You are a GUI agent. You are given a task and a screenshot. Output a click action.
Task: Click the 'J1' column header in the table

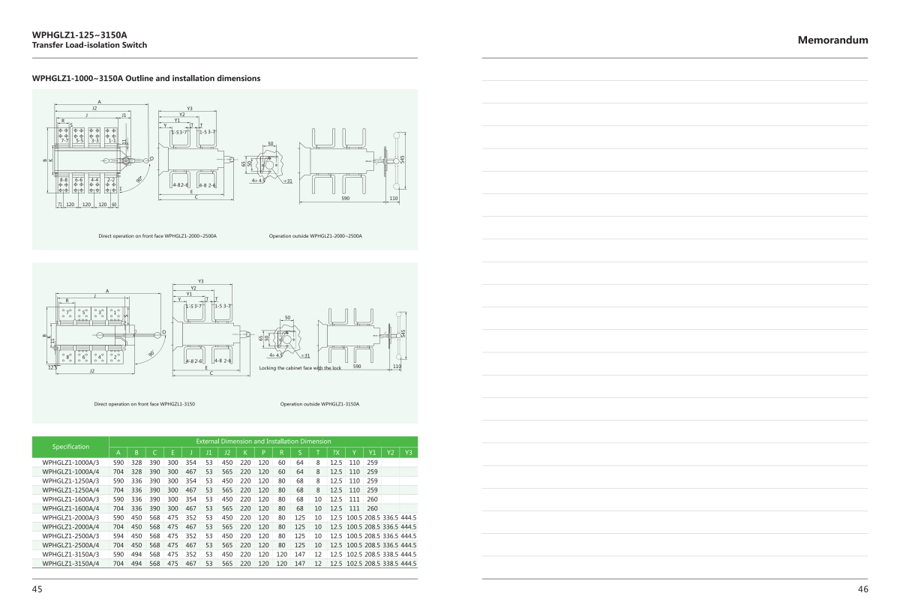208,452
